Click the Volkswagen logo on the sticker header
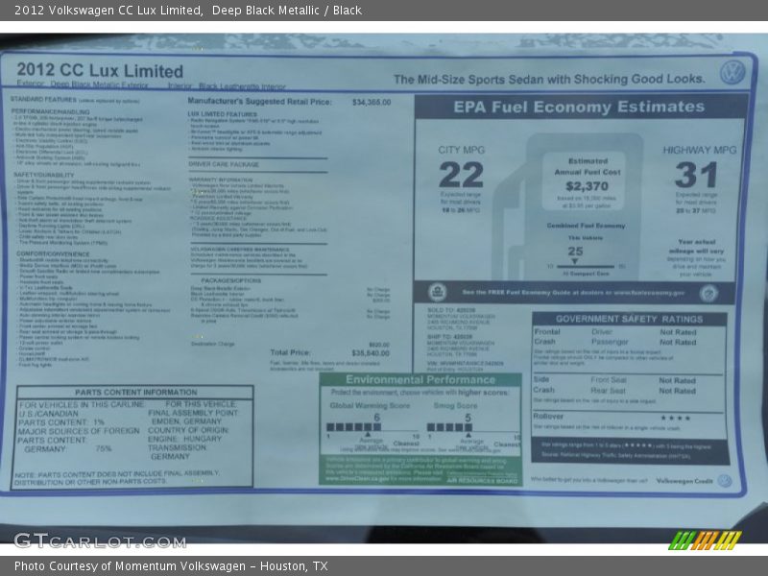Image resolution: width=768 pixels, height=576 pixels. [x=732, y=73]
